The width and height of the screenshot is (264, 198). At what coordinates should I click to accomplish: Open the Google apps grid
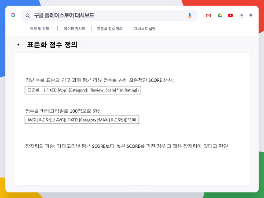coord(241,15)
